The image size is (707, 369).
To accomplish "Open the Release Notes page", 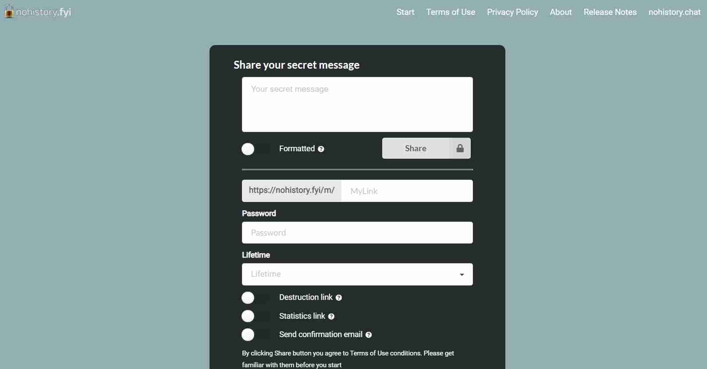I will pyautogui.click(x=610, y=12).
